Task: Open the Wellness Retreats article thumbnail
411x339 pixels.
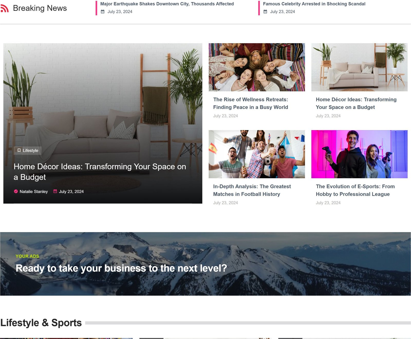Action: (257, 67)
